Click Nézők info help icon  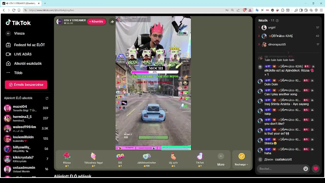pyautogui.click(x=277, y=21)
